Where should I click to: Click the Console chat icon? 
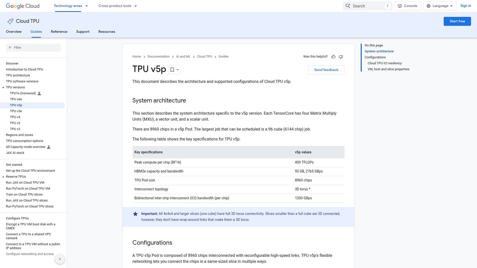pos(399,6)
